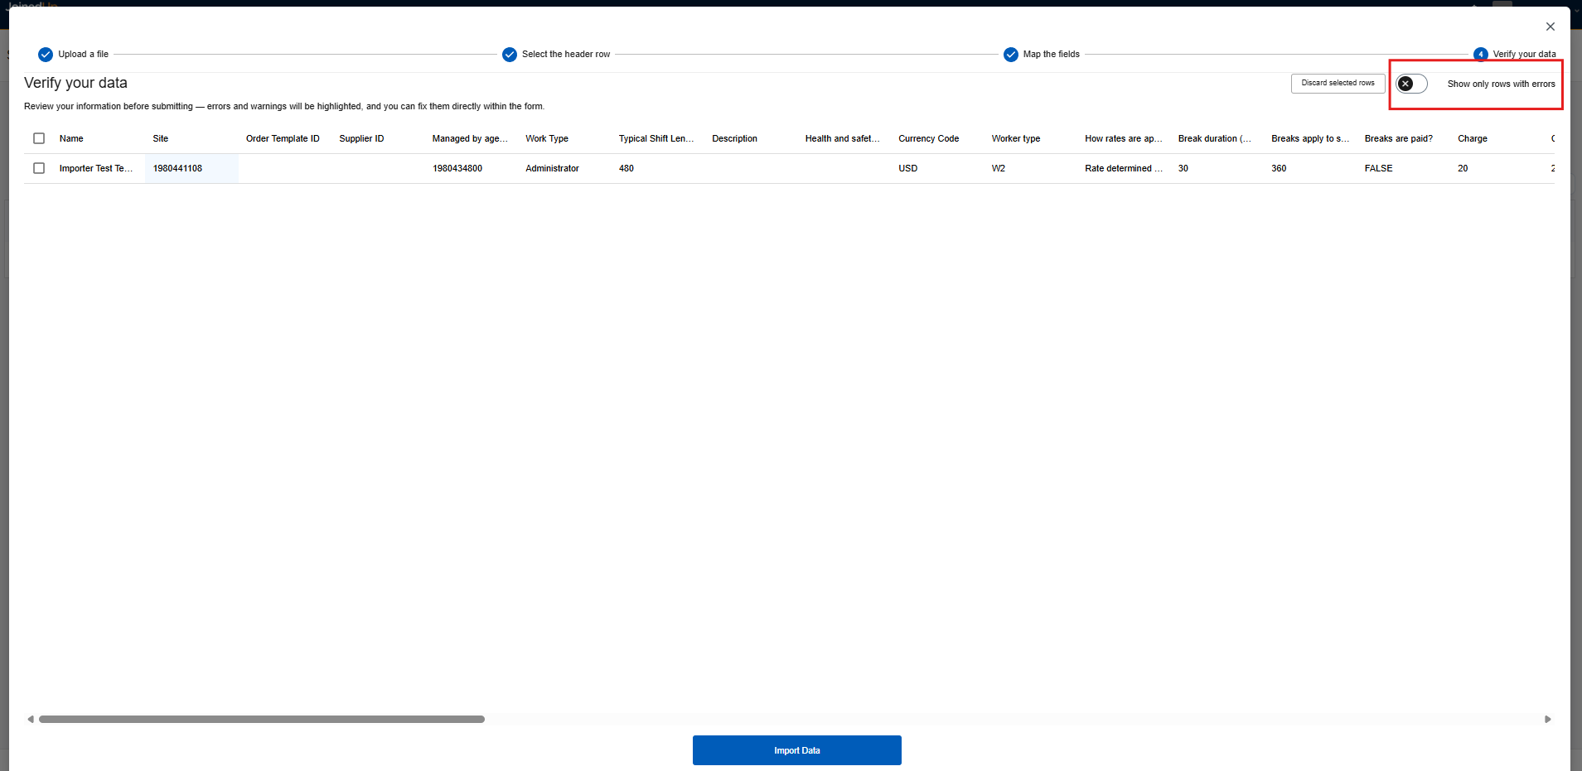Click the left arrow of horizontal scrollbar
The image size is (1582, 771).
pos(31,720)
